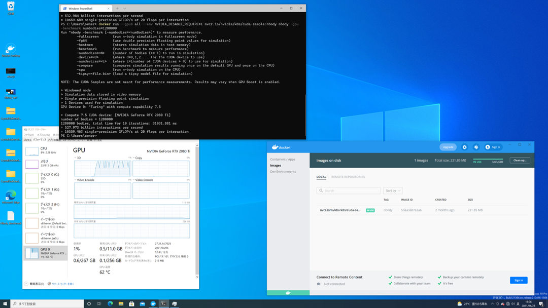Click the whale status icon at Docker bottom-left
548x308 pixels.
288,293
